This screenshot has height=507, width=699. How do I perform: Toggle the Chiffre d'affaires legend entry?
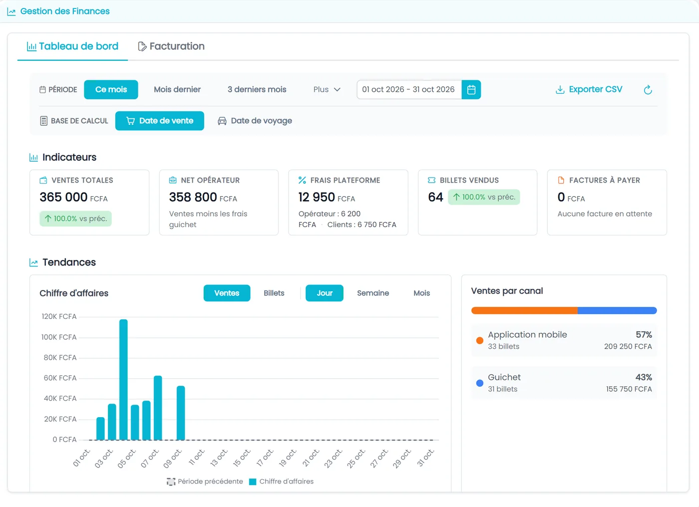[x=282, y=482]
